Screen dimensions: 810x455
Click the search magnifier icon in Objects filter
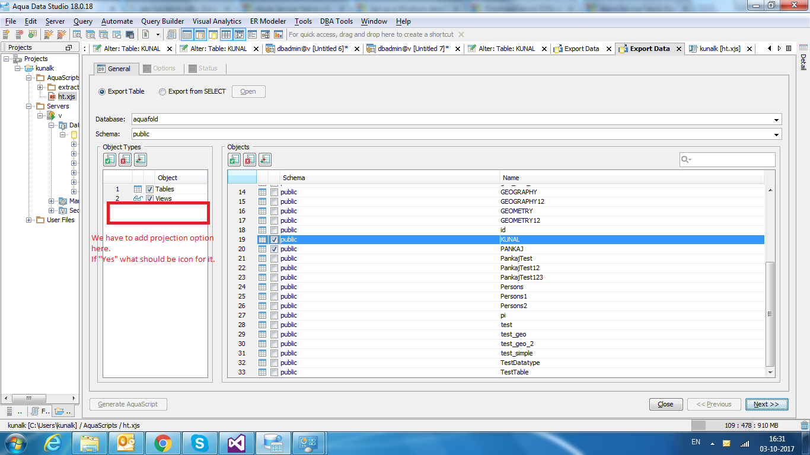[x=686, y=159]
